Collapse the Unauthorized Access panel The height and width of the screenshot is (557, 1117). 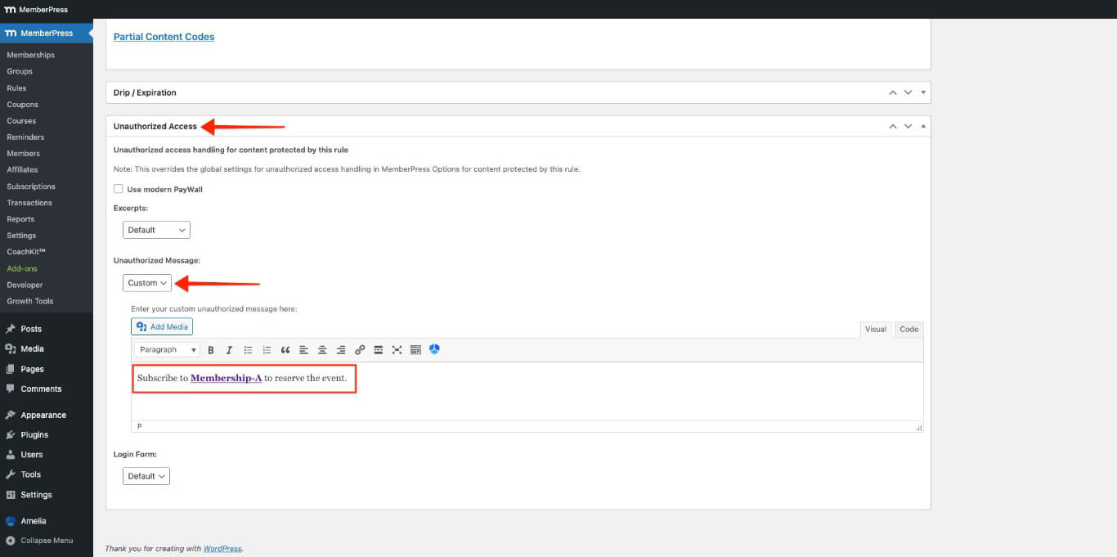click(x=923, y=127)
